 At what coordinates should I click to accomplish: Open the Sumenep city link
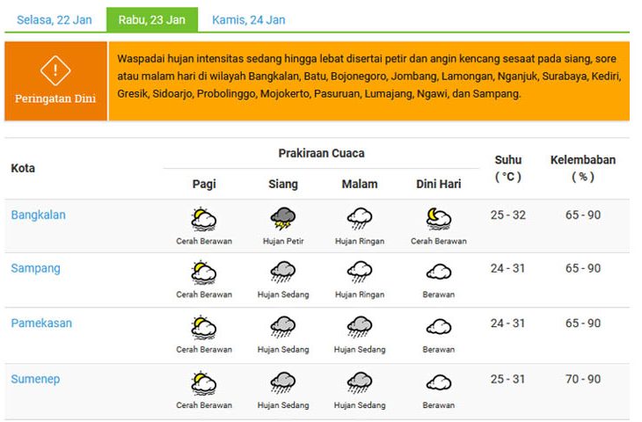coord(35,379)
